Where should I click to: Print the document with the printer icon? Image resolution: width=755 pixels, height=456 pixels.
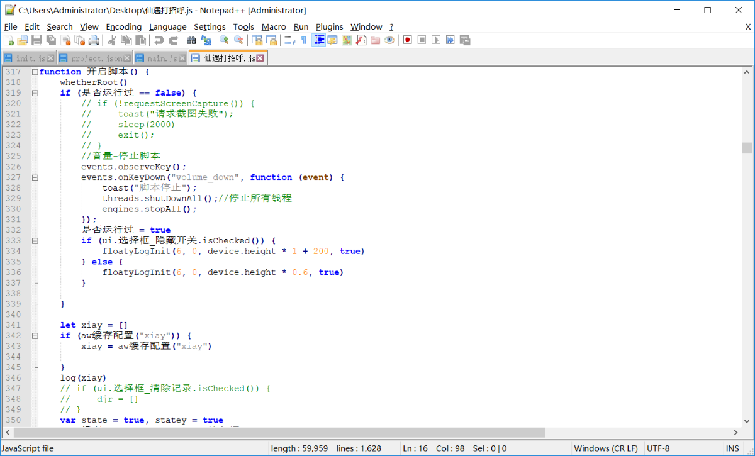point(94,40)
